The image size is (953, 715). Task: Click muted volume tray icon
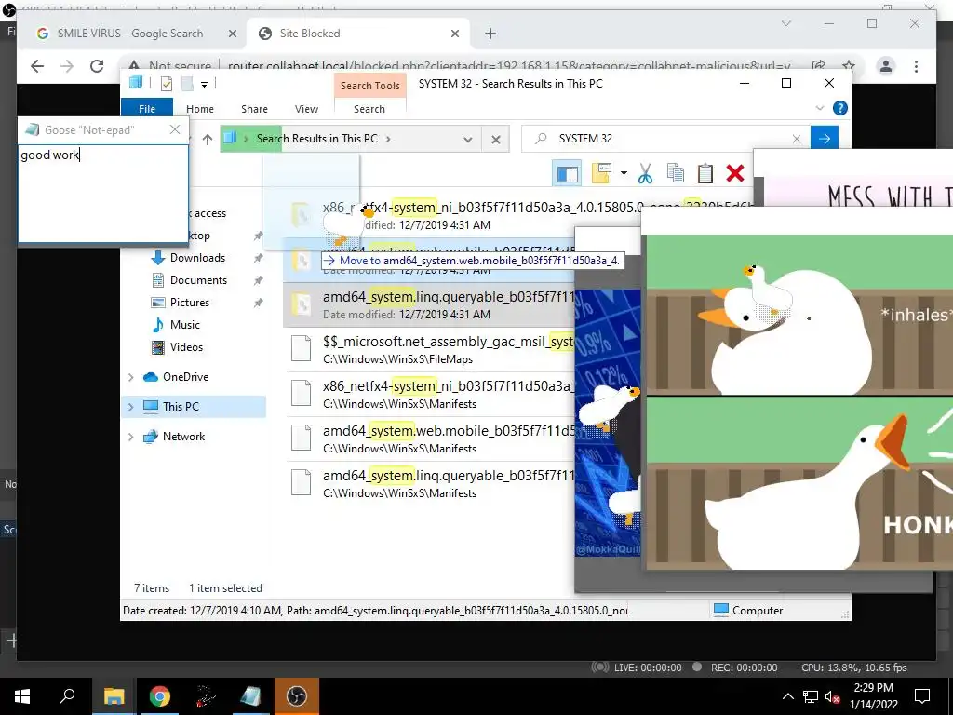point(832,696)
